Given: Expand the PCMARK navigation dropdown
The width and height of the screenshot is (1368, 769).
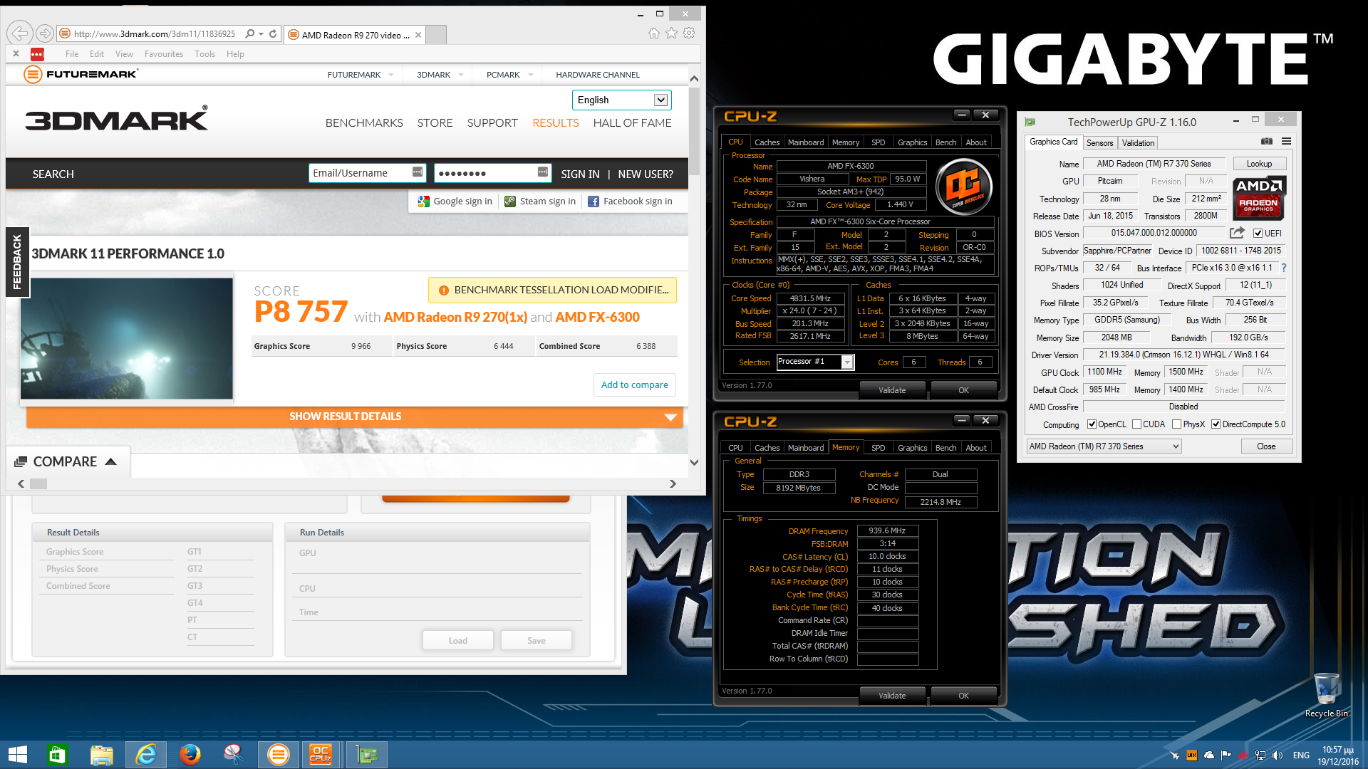Looking at the screenshot, I should pos(531,75).
